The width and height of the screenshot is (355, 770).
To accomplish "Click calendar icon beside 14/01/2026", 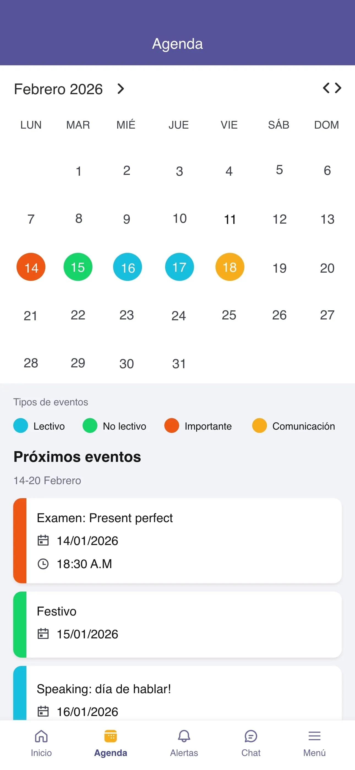I will (43, 540).
